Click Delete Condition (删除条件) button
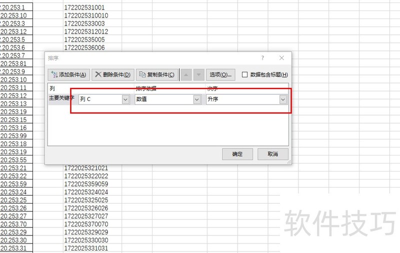 113,74
